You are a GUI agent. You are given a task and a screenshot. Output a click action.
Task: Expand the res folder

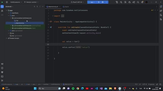(x=8, y=33)
